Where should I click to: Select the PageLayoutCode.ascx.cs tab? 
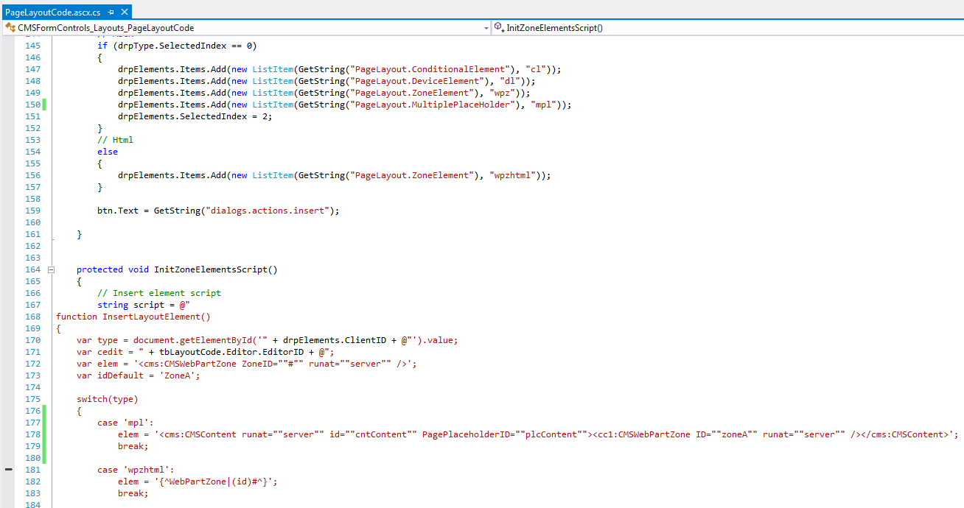[52, 13]
